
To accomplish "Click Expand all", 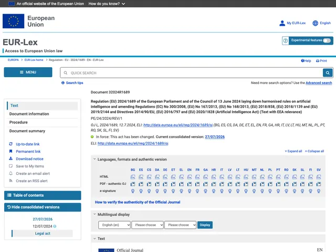I will pos(293,151).
